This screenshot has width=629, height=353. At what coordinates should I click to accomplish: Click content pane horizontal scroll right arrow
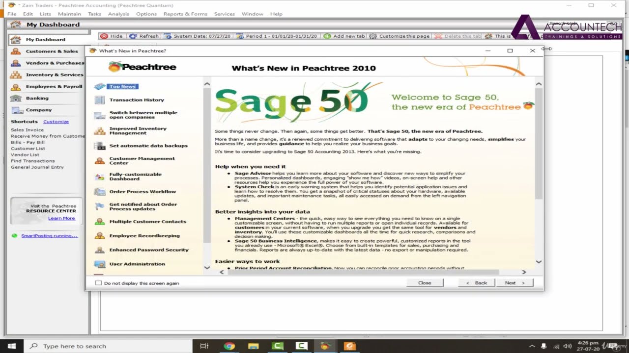(x=524, y=272)
